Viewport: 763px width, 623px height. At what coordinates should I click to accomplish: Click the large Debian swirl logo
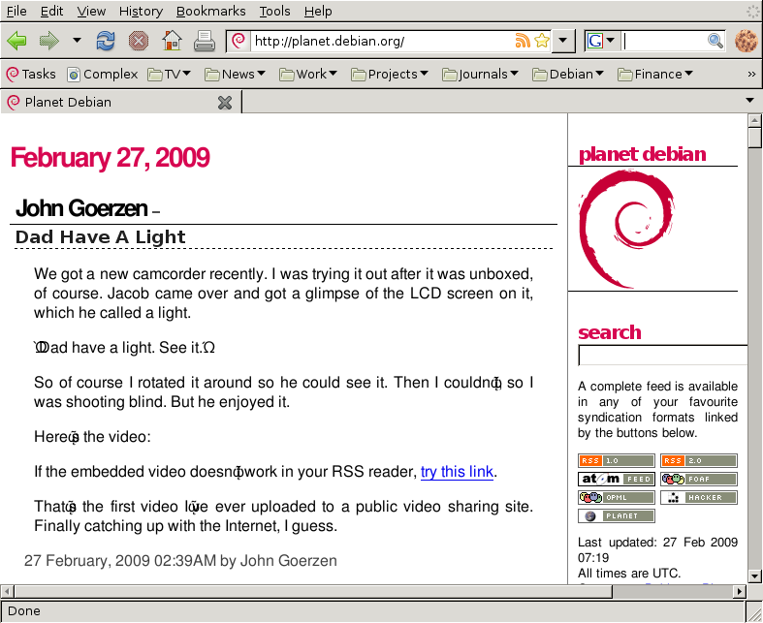pyautogui.click(x=626, y=229)
